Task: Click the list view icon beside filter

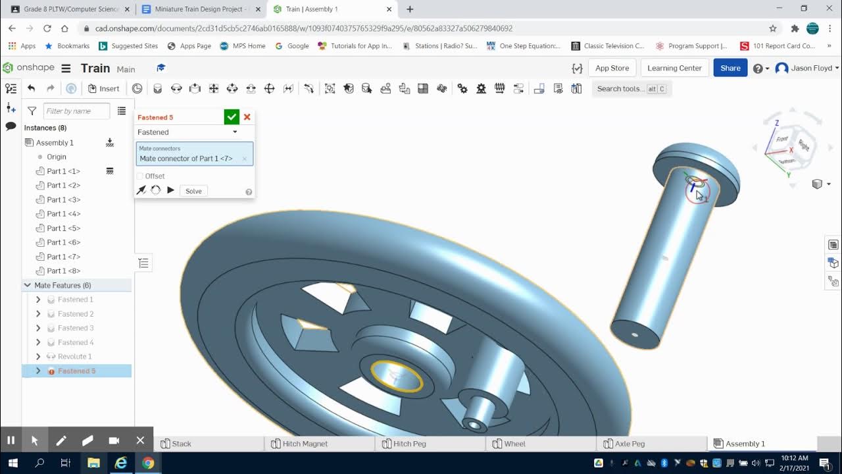Action: pyautogui.click(x=122, y=111)
